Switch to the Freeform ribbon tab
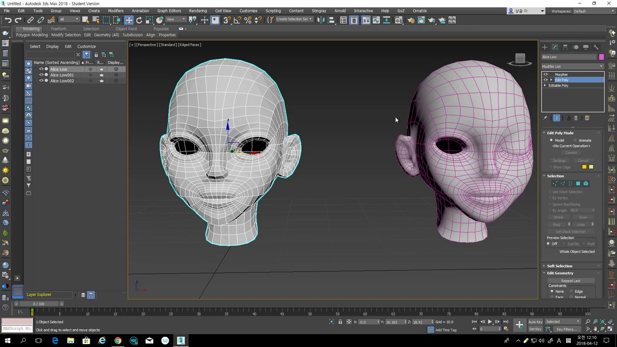617x347 pixels. click(x=58, y=29)
